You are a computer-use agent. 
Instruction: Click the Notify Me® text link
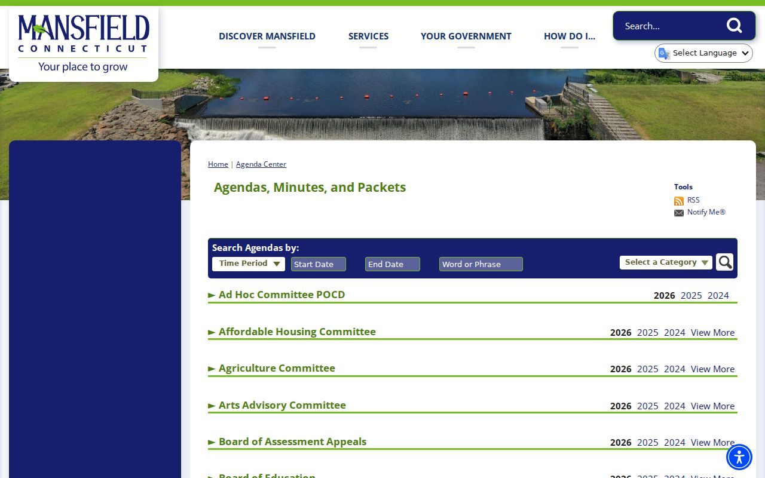click(x=706, y=212)
